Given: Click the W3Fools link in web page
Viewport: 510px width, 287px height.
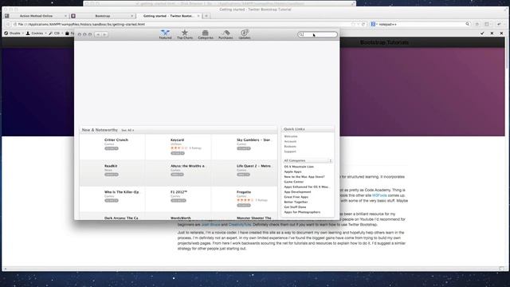Looking at the screenshot, I should 379,195.
